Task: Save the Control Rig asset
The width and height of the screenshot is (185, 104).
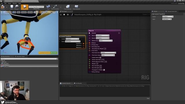Action: [12, 7]
